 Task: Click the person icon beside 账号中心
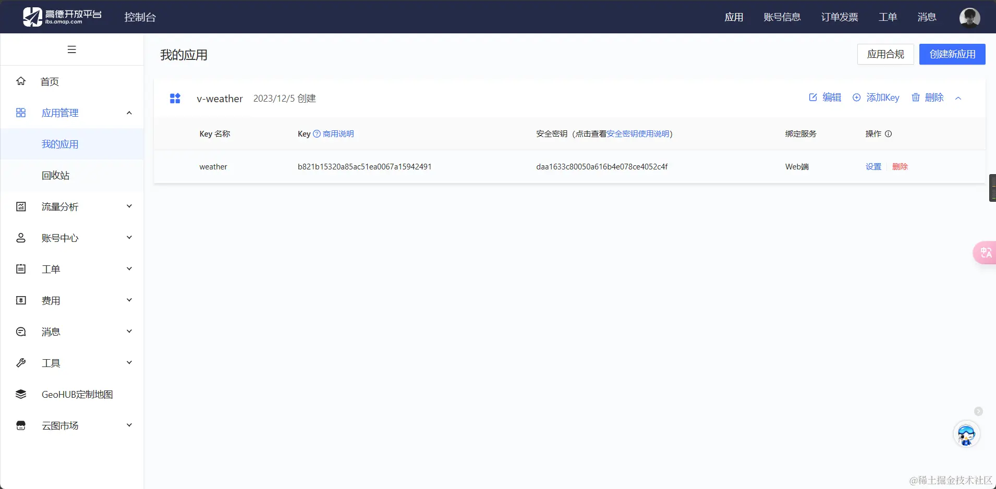21,238
